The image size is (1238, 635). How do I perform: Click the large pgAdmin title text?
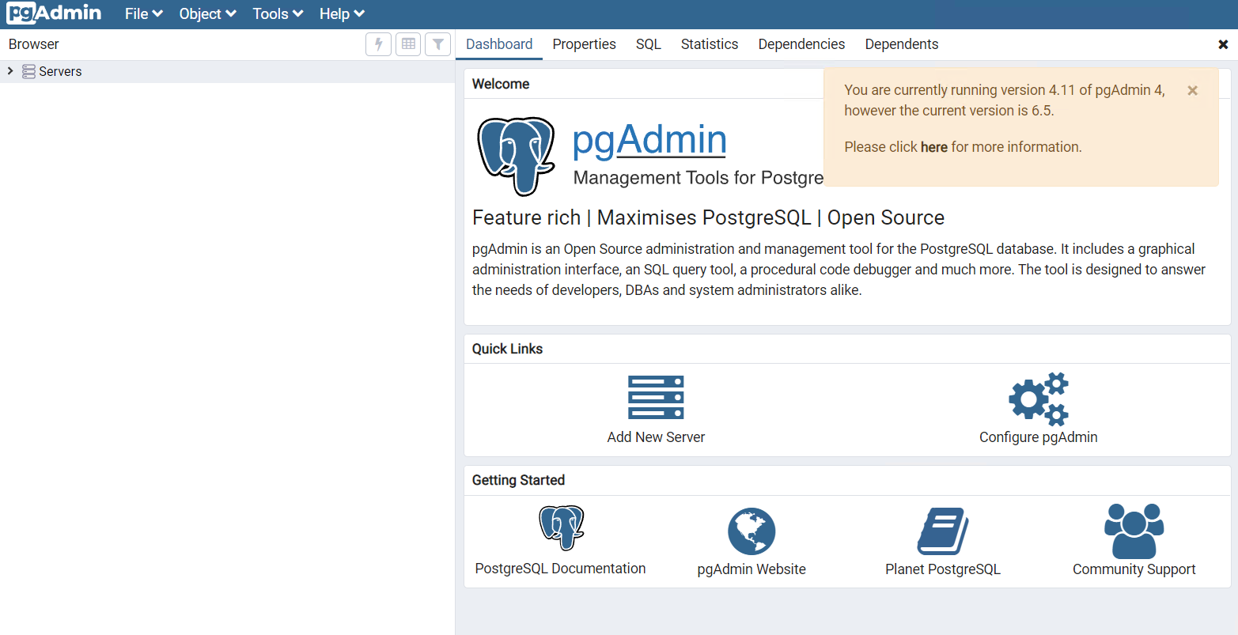[x=649, y=139]
